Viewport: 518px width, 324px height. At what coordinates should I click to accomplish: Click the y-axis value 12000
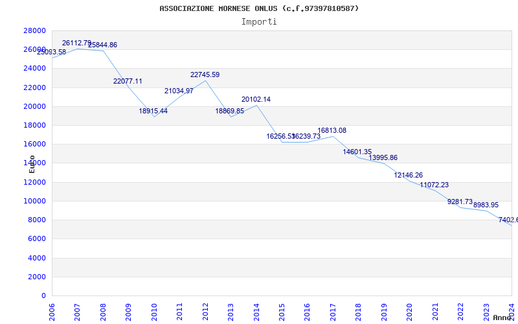35,182
